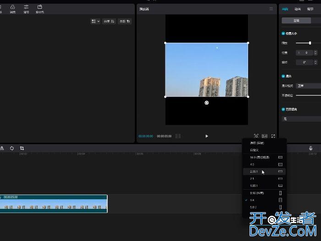Screen dimensions: 321x241
Task: Open the blend mode dropdown
Action: click(308, 86)
